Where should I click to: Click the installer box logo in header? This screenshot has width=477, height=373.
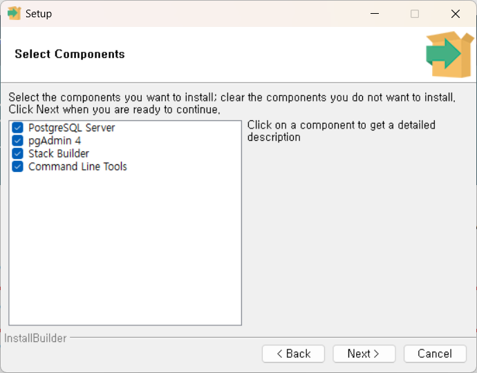coord(449,54)
